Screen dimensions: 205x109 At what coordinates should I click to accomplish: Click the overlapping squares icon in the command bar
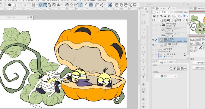[x=49, y=5]
